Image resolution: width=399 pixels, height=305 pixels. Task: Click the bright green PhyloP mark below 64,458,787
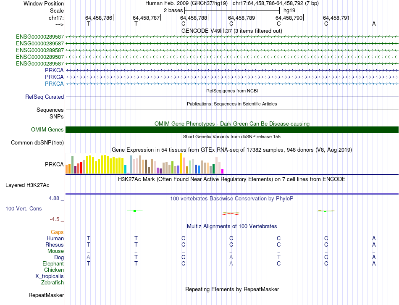(135, 211)
